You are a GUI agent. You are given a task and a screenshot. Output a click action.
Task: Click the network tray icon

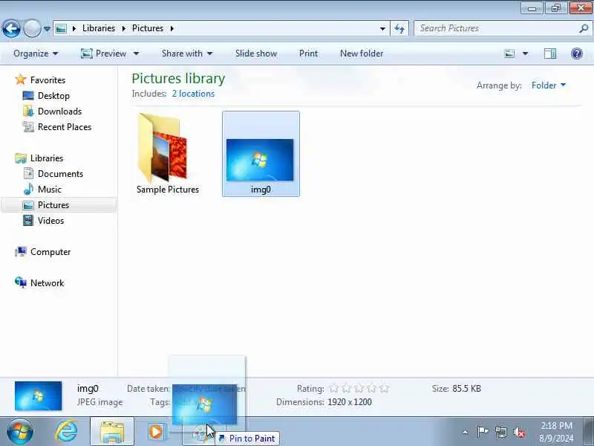[501, 432]
